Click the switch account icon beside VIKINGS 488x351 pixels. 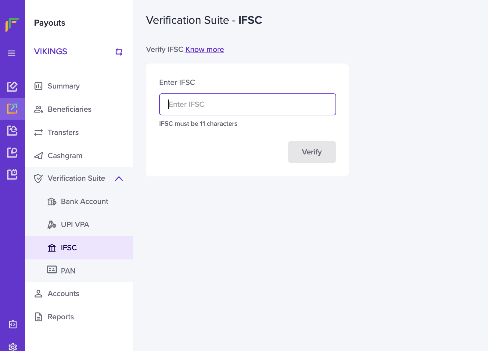[119, 52]
